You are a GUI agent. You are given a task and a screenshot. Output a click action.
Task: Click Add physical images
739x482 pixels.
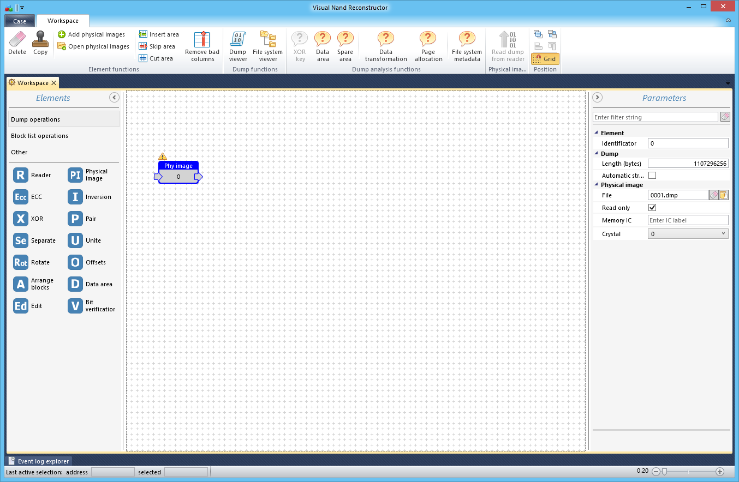tap(91, 34)
